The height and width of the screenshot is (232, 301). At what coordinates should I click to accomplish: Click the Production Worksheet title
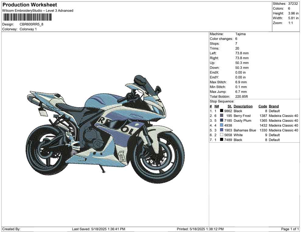(29, 5)
